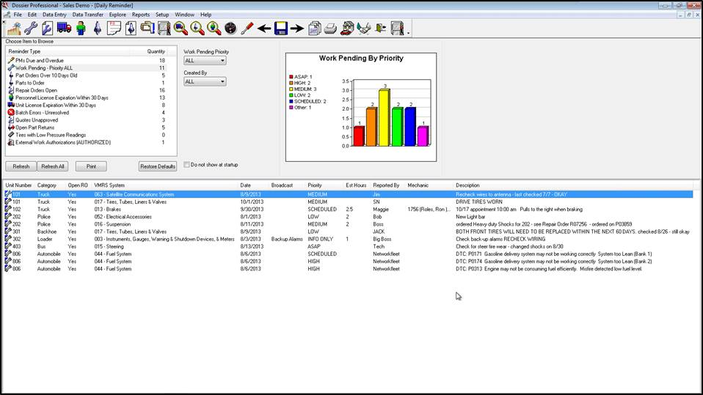The height and width of the screenshot is (395, 703).
Task: Click the red ASAP legend swatch
Action: (291, 77)
